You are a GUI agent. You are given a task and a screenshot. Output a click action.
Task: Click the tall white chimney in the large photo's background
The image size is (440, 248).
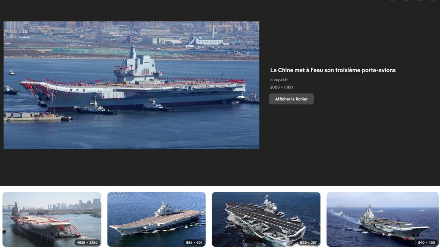[x=213, y=30]
